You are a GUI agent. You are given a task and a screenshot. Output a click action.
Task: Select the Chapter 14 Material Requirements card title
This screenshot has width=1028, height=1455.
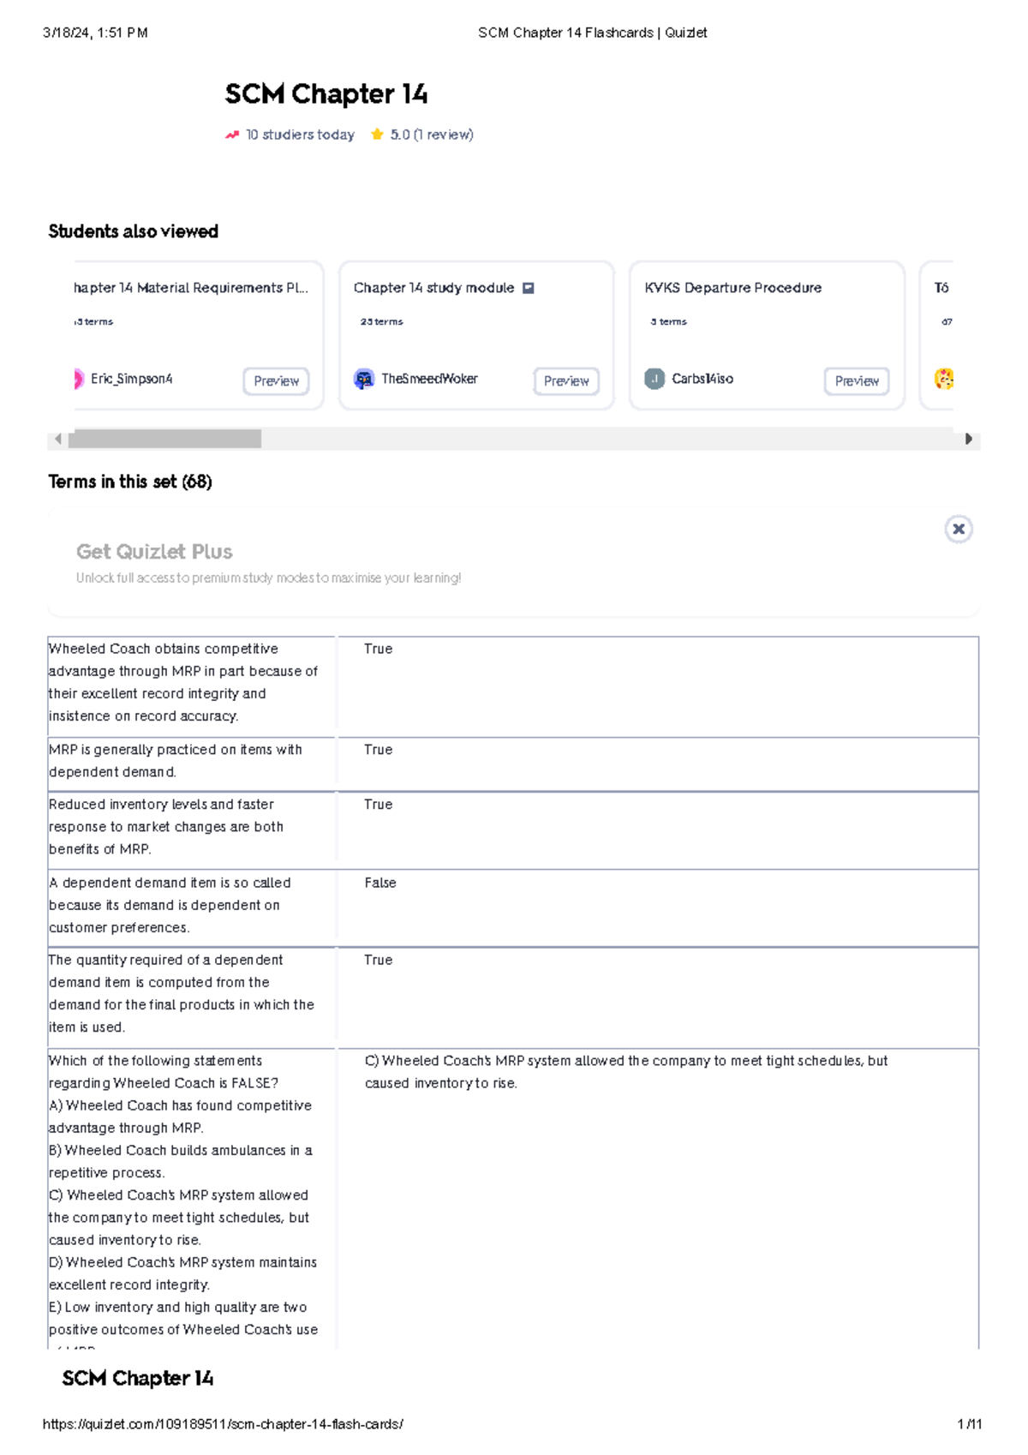click(189, 288)
